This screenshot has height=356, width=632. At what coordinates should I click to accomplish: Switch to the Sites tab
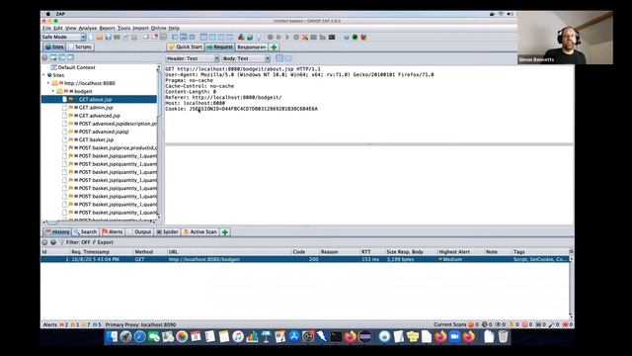(x=54, y=47)
